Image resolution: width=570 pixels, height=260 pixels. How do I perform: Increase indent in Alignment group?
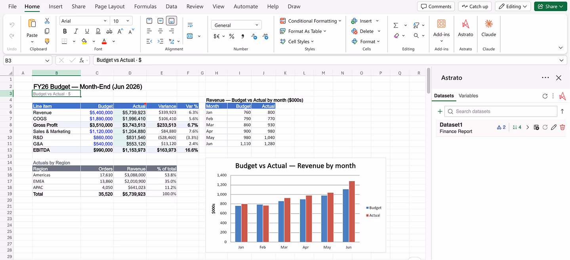tap(160, 41)
